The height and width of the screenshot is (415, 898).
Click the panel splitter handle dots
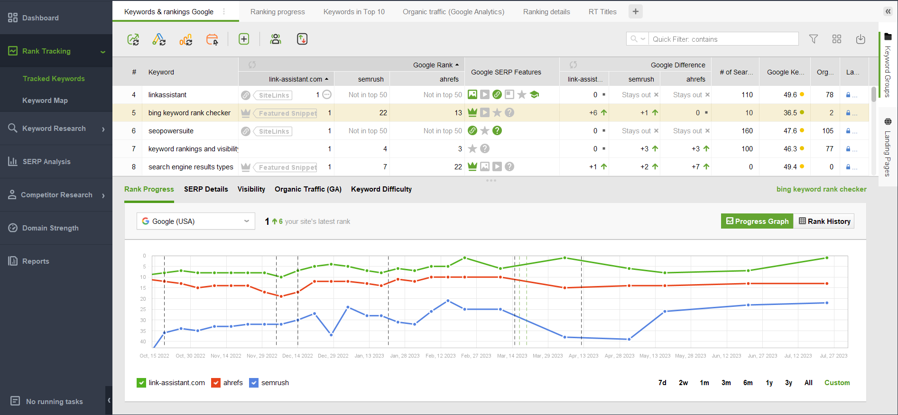point(491,180)
